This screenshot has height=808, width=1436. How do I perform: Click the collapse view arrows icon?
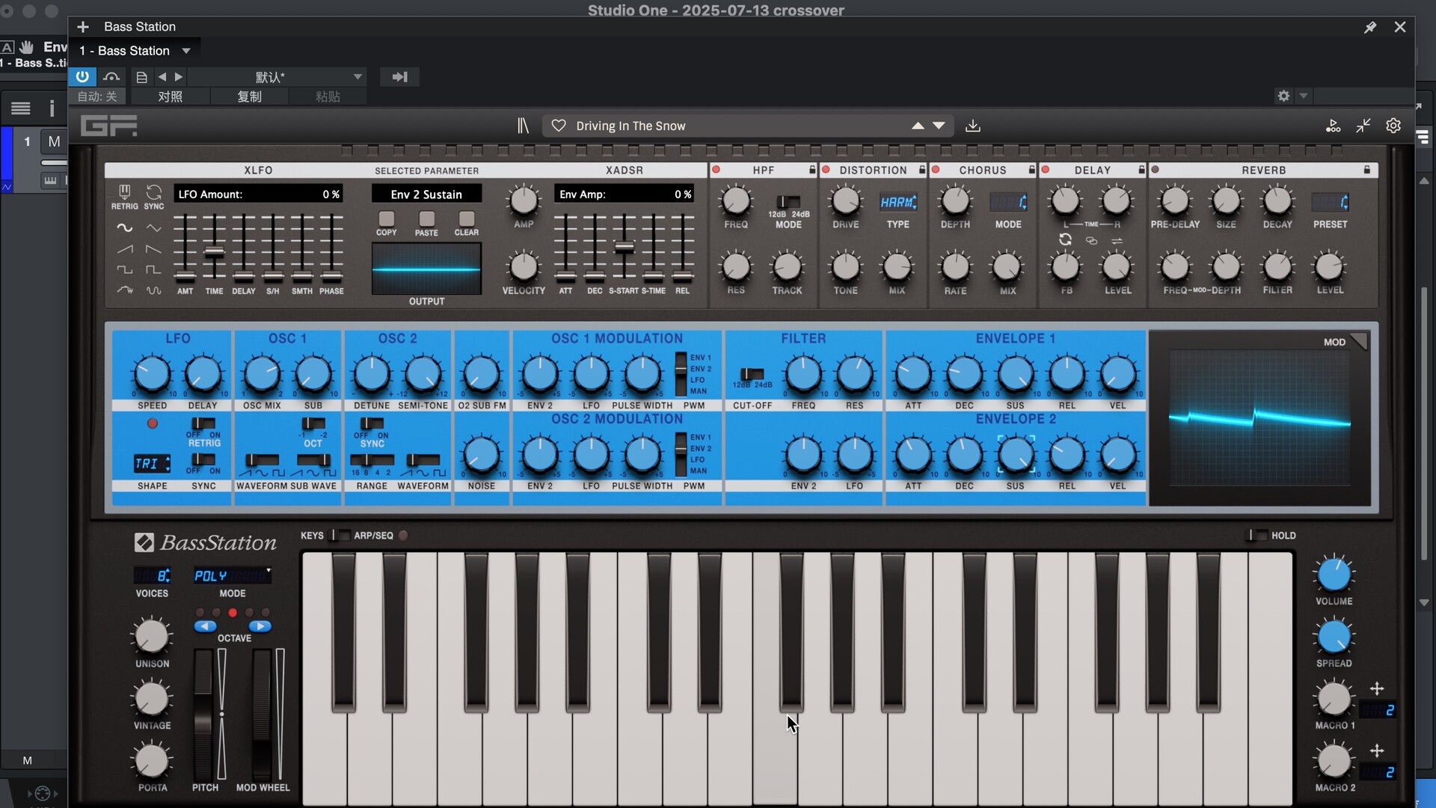(1363, 126)
